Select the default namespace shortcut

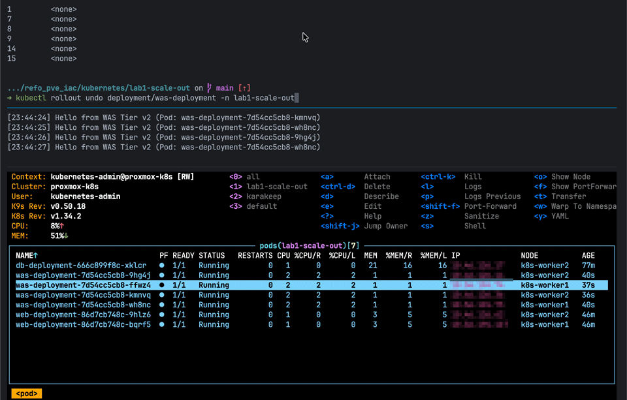[253, 206]
